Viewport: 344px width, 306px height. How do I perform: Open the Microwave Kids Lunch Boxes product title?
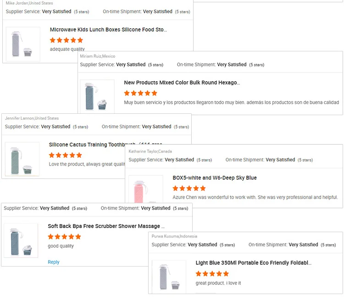108,30
